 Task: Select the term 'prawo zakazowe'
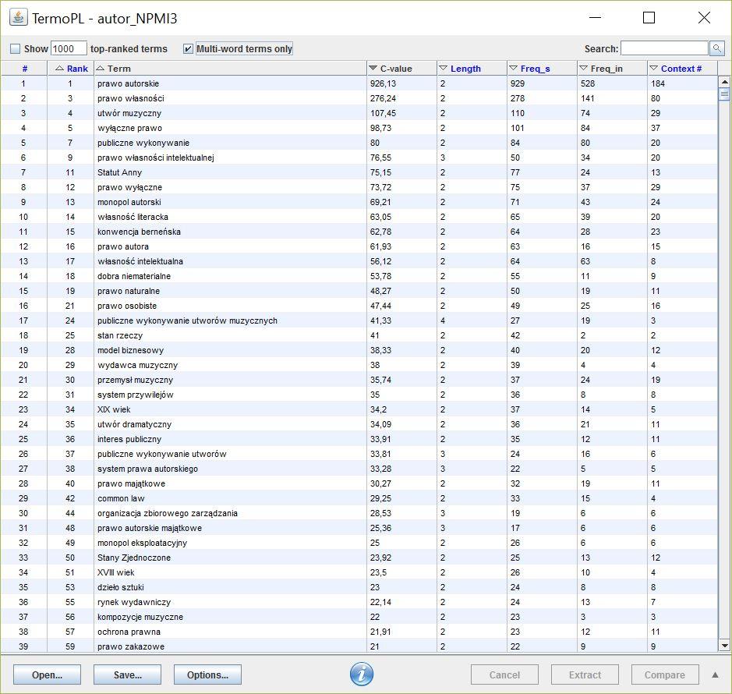pyautogui.click(x=131, y=646)
